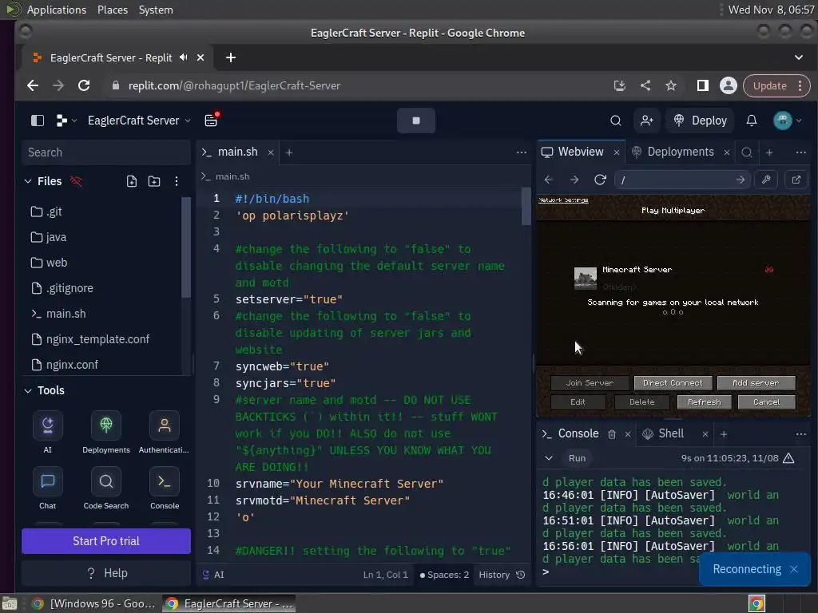818x613 pixels.
Task: Invite collaborators with the add-person icon
Action: point(646,121)
